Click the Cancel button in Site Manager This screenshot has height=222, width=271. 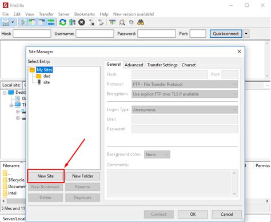coord(227,214)
